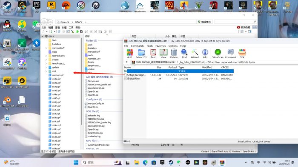298x167 pixels.
Task: Open WinRAR Options menu
Action: [x=173, y=46]
